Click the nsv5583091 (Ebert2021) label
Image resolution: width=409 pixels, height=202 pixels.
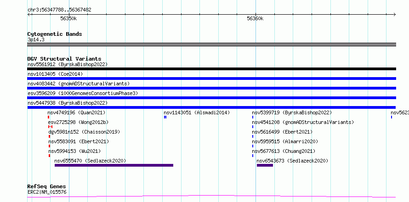click(x=79, y=141)
